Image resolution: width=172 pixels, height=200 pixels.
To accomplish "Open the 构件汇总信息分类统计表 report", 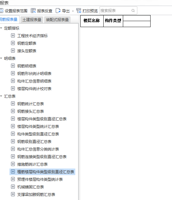I will click(38, 149).
